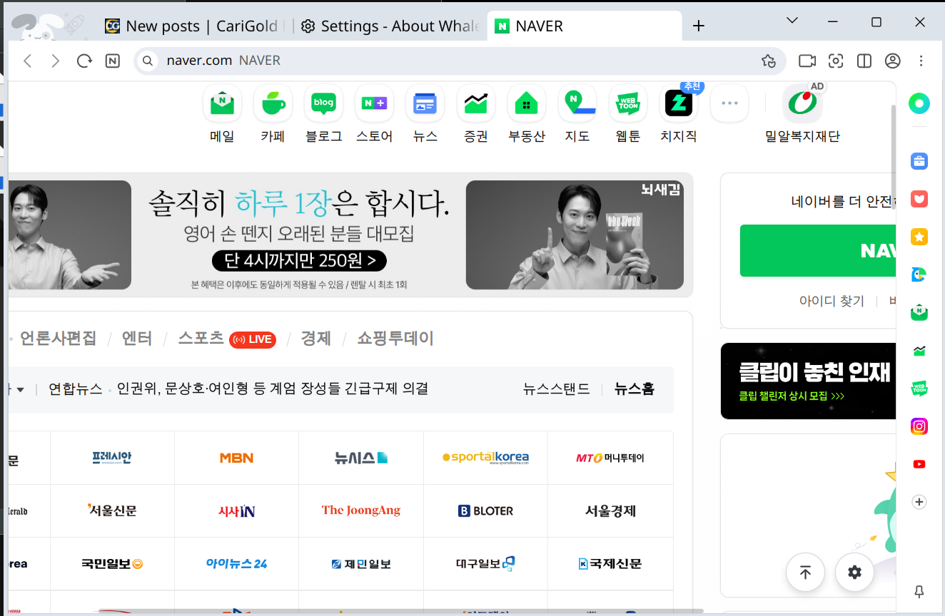The height and width of the screenshot is (616, 945).
Task: Open the page settings gear button
Action: [854, 572]
